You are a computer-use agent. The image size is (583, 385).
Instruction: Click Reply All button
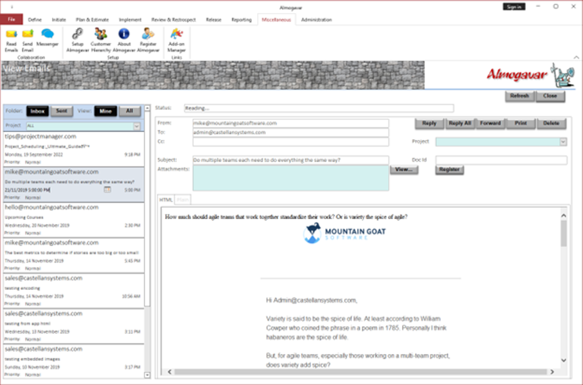coord(460,123)
